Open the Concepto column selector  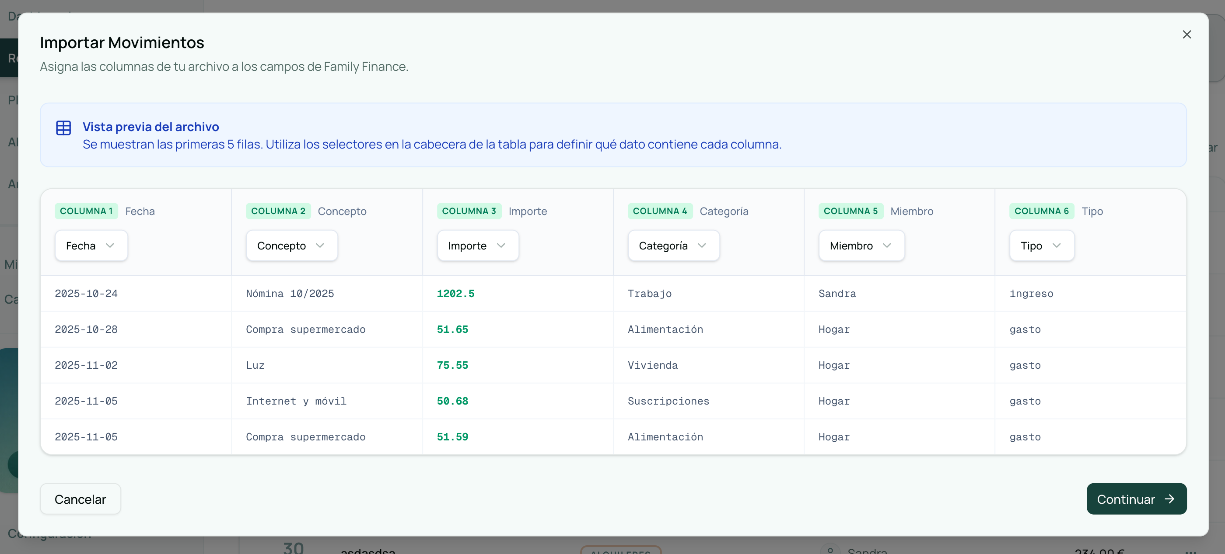pos(291,246)
